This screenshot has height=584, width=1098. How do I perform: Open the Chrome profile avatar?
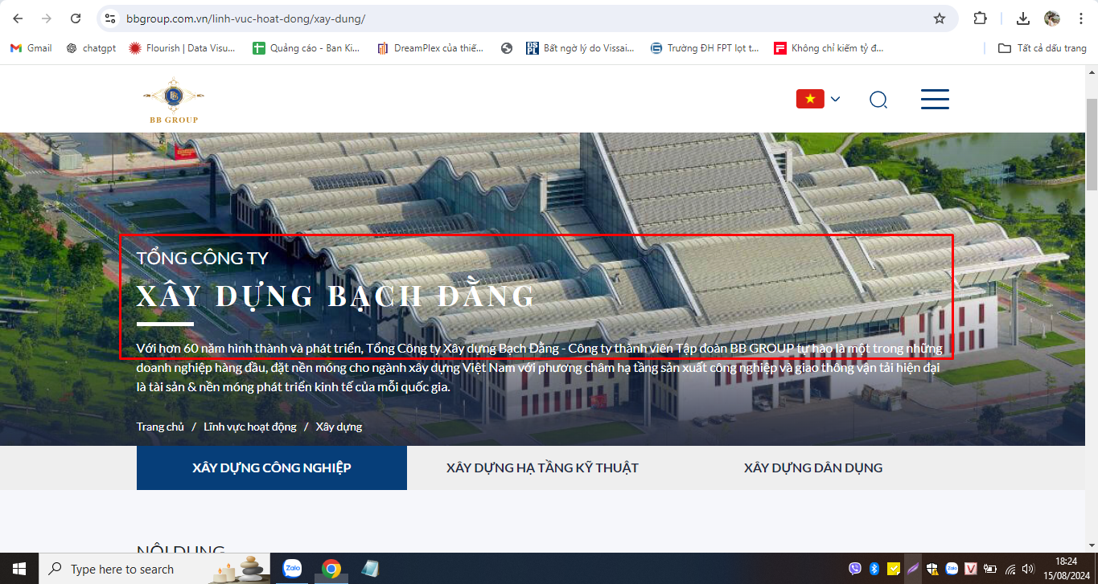pyautogui.click(x=1051, y=18)
